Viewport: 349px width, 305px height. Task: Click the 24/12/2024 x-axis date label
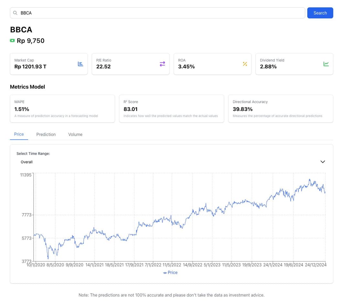point(316,265)
